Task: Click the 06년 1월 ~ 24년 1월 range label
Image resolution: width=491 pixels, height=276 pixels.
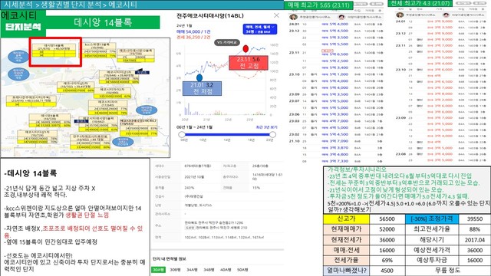Action: [x=194, y=127]
